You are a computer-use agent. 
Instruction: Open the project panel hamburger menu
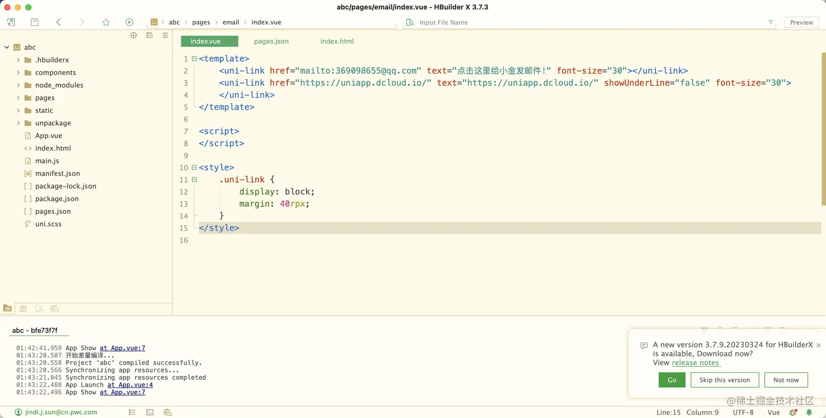[165, 35]
